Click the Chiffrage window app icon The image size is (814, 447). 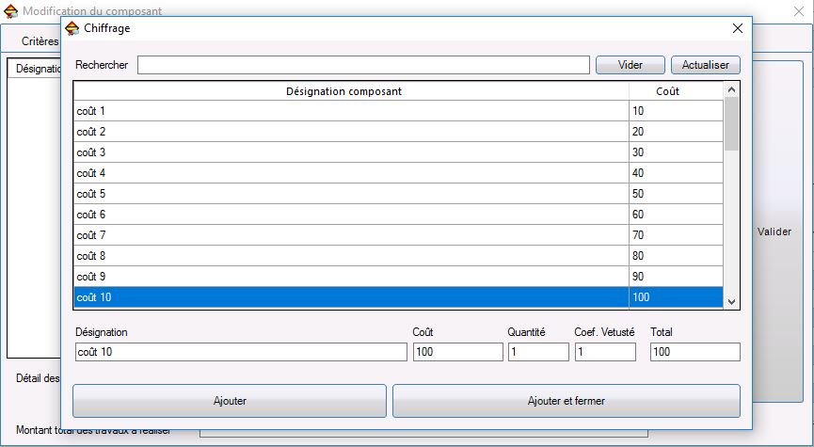click(x=72, y=28)
